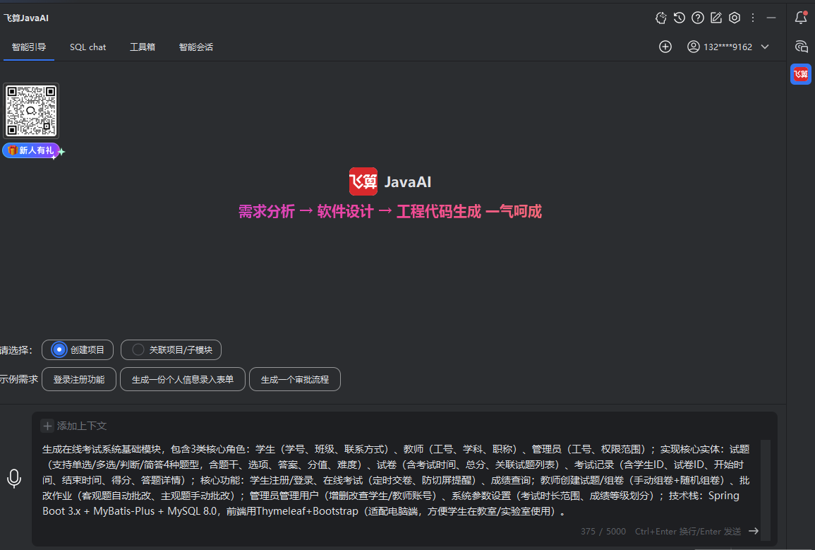Click the 飞算 JavaAI center logo
The height and width of the screenshot is (550, 815).
tap(363, 181)
